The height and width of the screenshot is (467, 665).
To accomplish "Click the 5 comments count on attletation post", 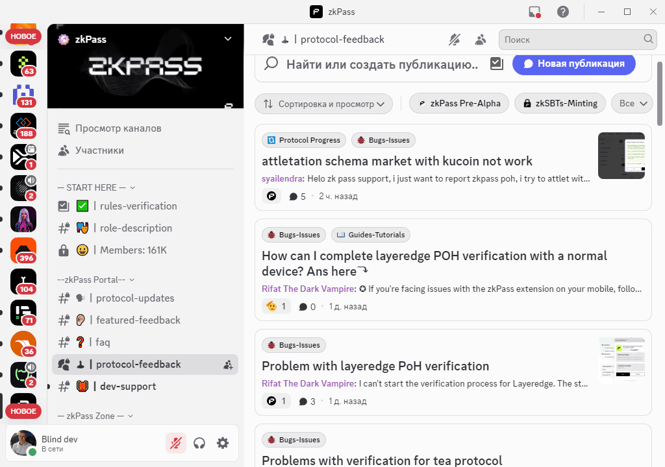I will [x=297, y=197].
